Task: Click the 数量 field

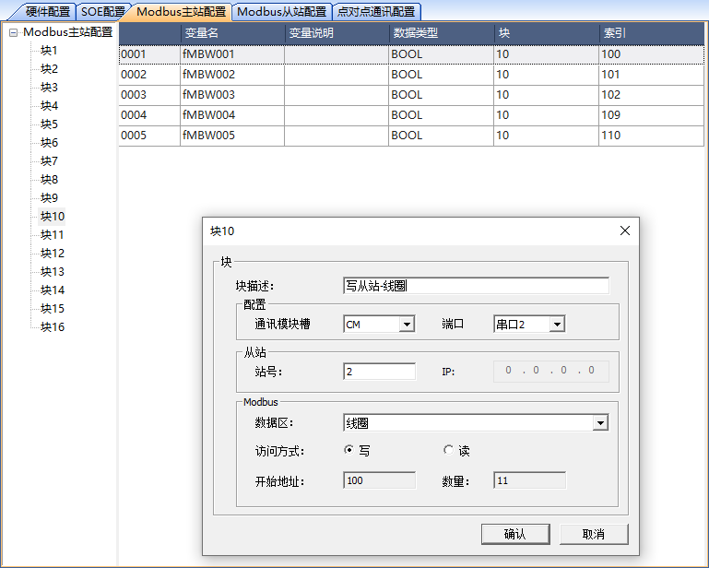Action: (x=529, y=480)
